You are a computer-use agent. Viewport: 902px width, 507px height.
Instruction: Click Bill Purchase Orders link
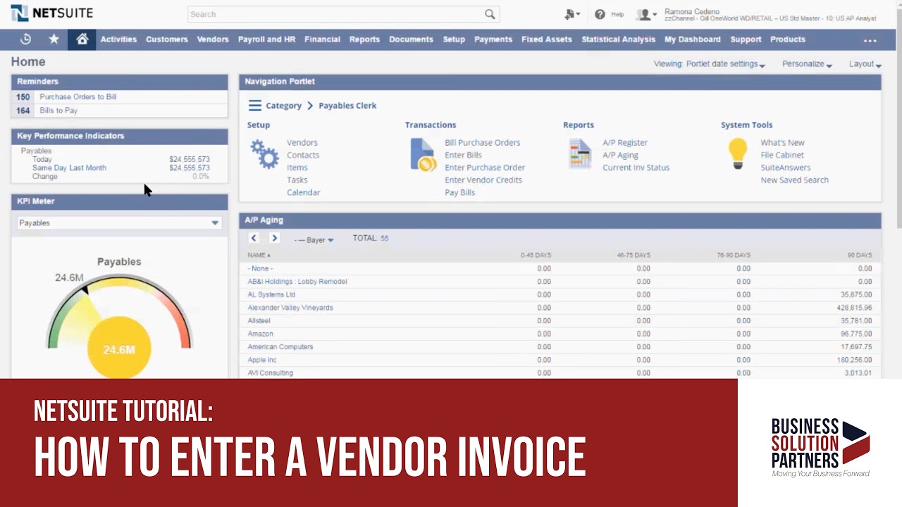[482, 142]
